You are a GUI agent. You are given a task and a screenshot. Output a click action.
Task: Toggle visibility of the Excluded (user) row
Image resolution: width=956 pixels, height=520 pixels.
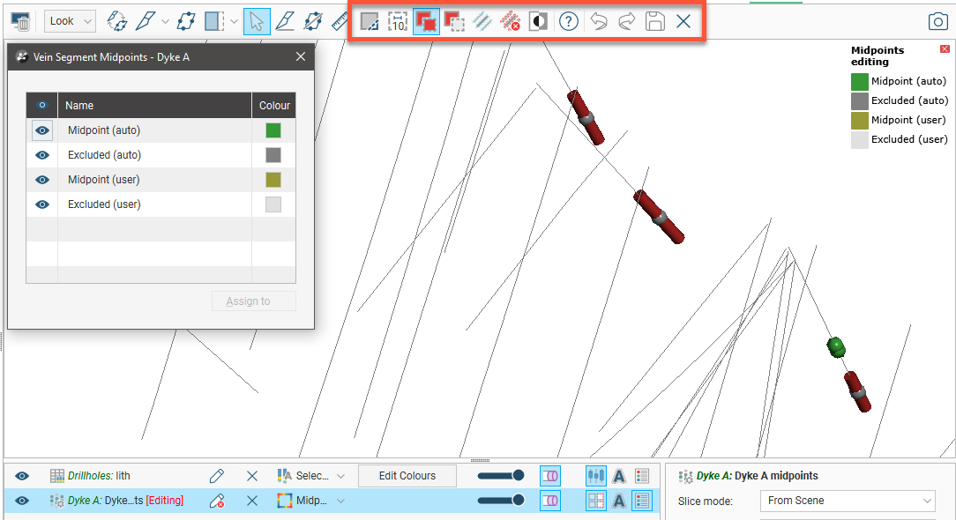(41, 204)
